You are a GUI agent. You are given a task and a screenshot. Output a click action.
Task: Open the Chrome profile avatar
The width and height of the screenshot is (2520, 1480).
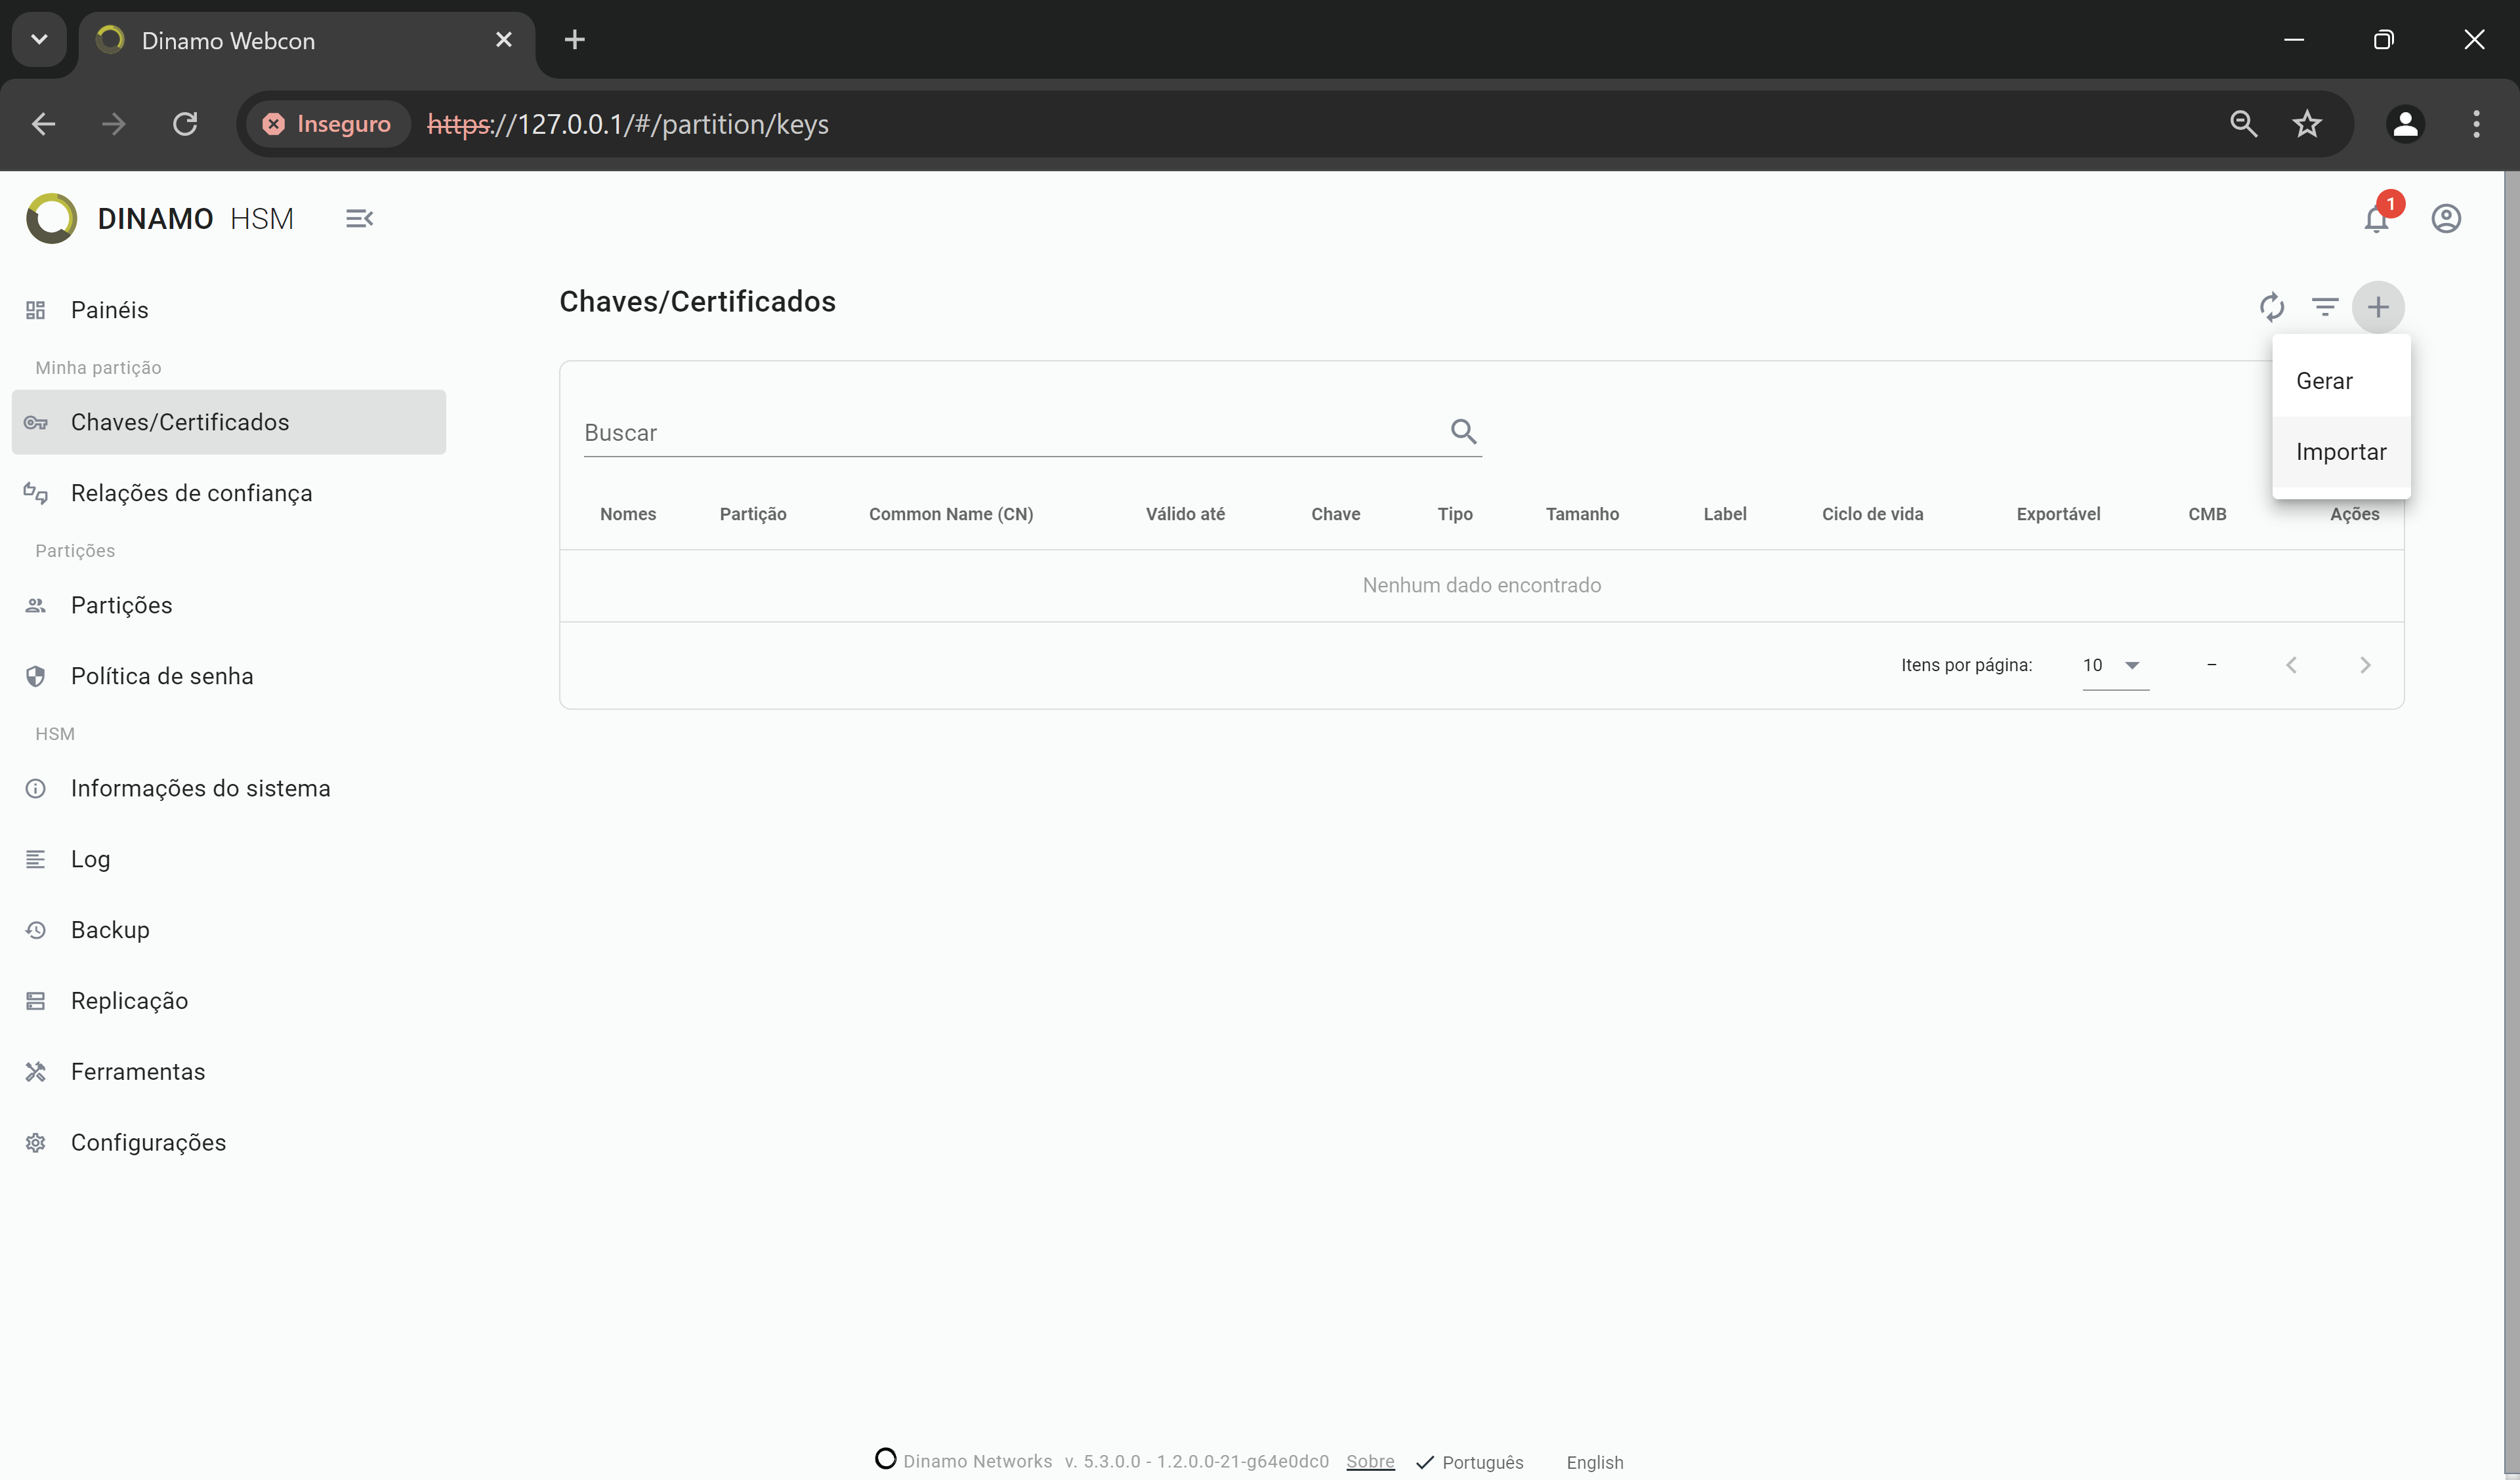tap(2405, 124)
